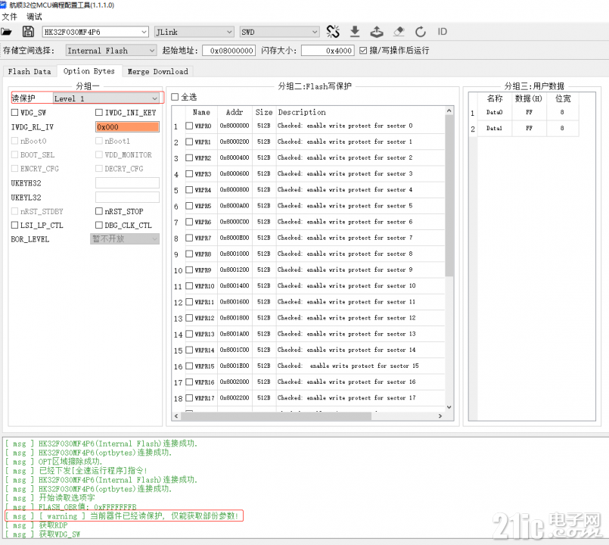Image resolution: width=609 pixels, height=545 pixels.
Task: Click description text for sector 12
Action: pyautogui.click(x=346, y=318)
